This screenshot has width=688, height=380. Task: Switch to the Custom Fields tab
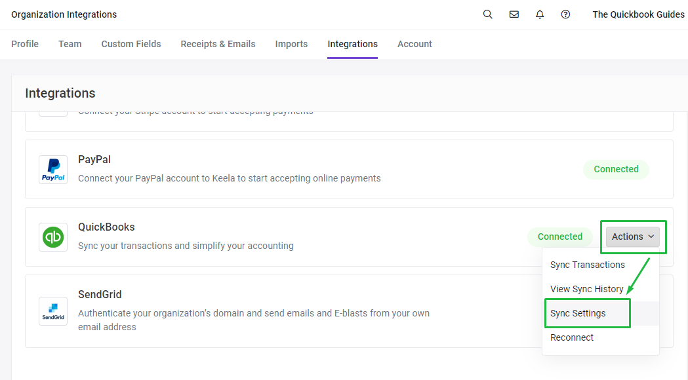point(131,44)
